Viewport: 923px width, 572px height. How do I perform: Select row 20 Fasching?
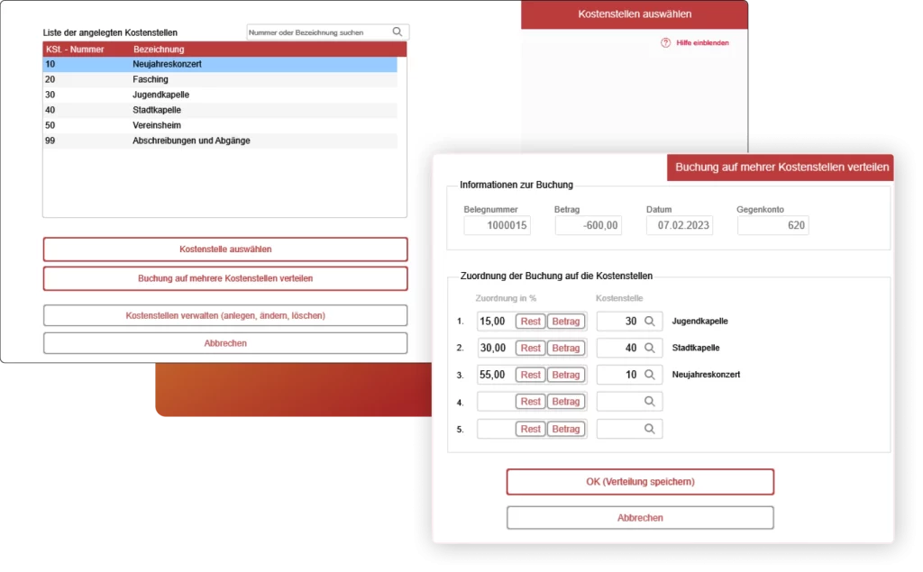(220, 79)
